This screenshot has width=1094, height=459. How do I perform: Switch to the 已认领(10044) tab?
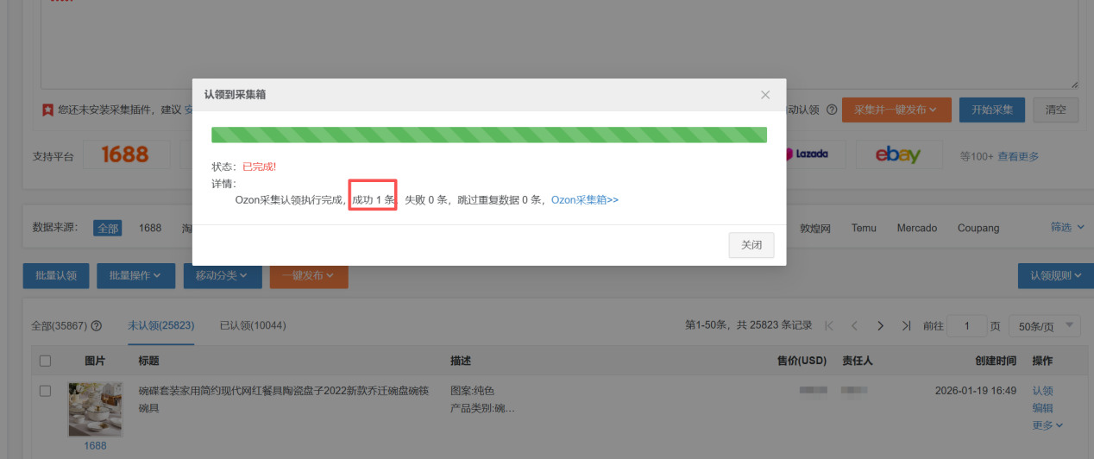pos(253,326)
